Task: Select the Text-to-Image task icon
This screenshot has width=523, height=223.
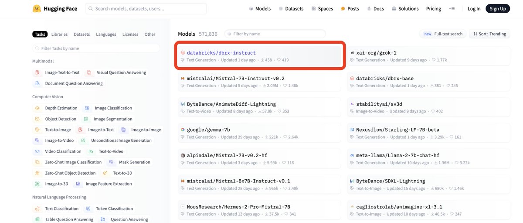Action: (37, 130)
